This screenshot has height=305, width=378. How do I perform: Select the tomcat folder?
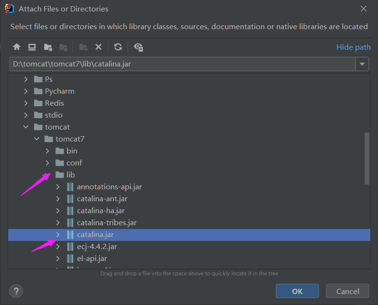pyautogui.click(x=57, y=127)
